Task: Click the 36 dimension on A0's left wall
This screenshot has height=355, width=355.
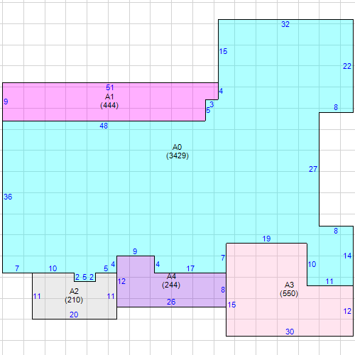Action: pos(8,197)
